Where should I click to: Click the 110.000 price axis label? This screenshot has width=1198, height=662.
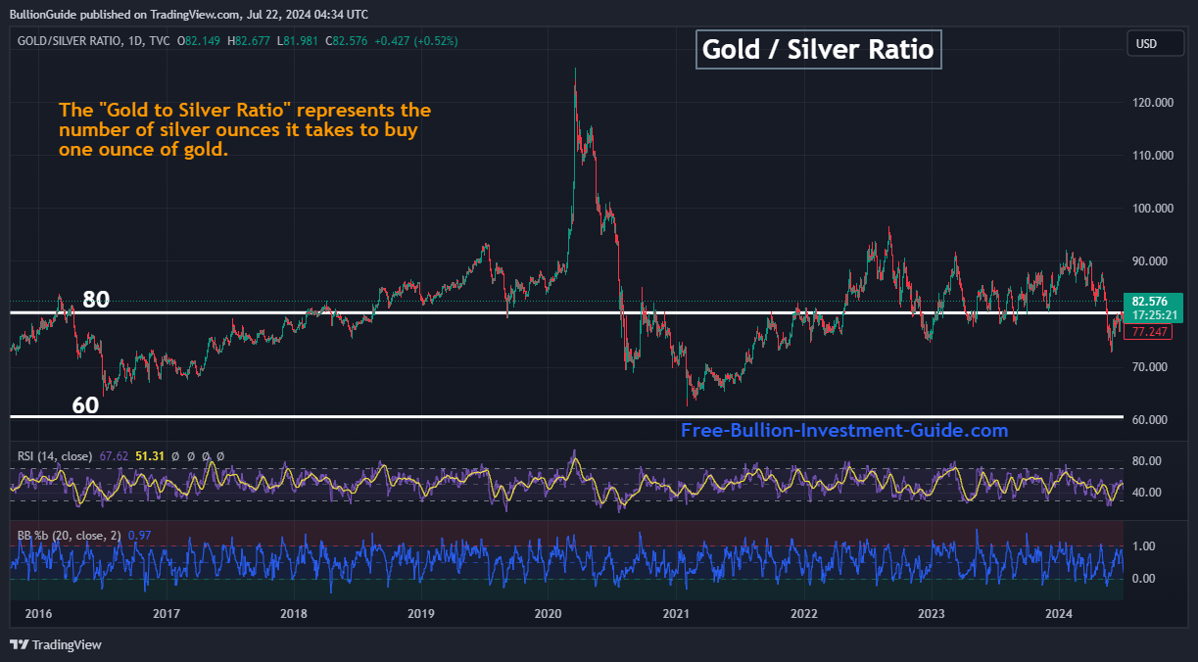(1153, 156)
